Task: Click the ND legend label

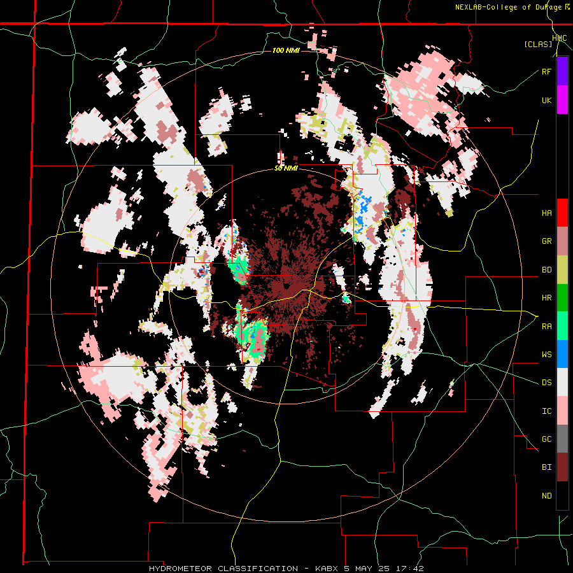Action: click(x=546, y=496)
